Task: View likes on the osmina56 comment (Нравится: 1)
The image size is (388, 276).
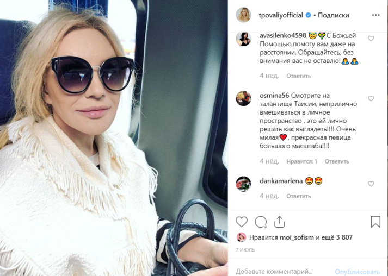Action: point(301,161)
